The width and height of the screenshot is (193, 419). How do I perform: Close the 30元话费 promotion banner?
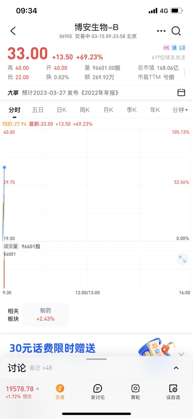181,354
